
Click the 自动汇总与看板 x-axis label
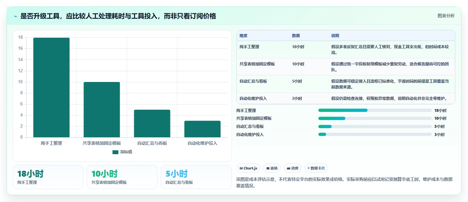click(x=152, y=143)
